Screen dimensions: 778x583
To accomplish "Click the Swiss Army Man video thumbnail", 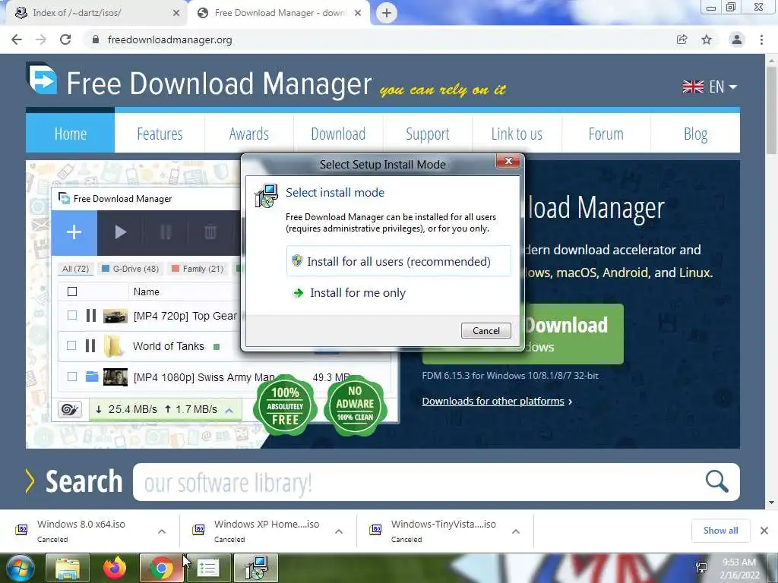I will pyautogui.click(x=115, y=377).
